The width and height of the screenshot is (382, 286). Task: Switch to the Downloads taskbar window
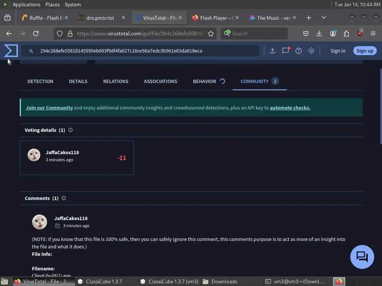coord(220,282)
